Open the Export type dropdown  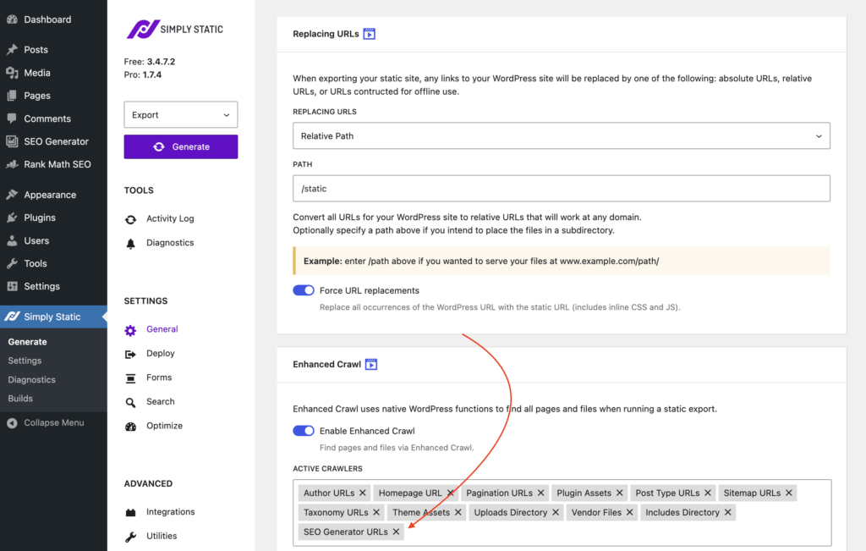tap(180, 115)
